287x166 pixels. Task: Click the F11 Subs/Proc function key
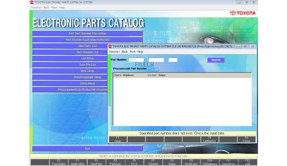coord(229,162)
